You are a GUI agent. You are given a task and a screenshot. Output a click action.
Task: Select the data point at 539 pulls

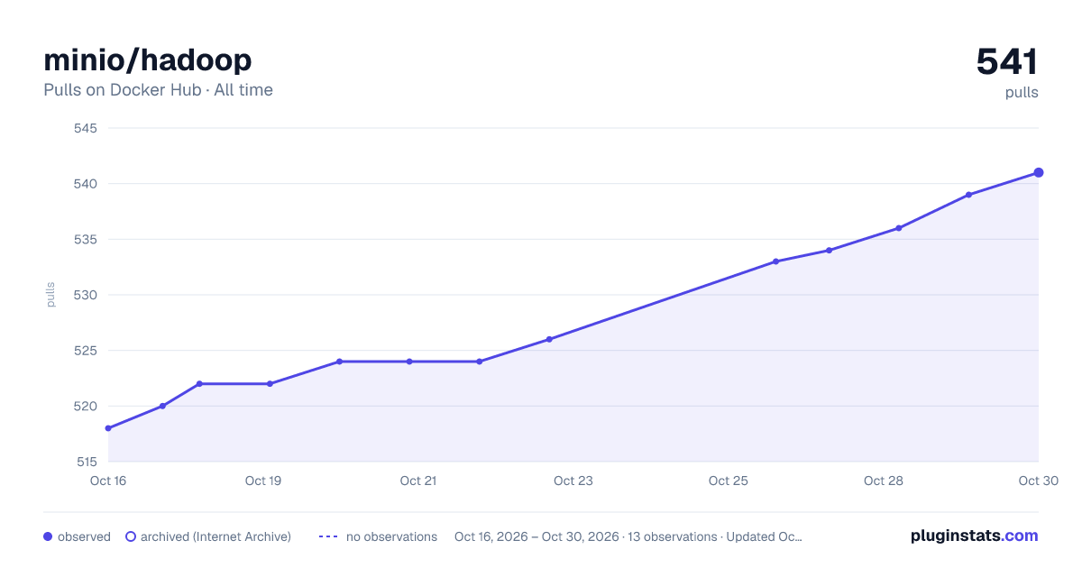(968, 195)
